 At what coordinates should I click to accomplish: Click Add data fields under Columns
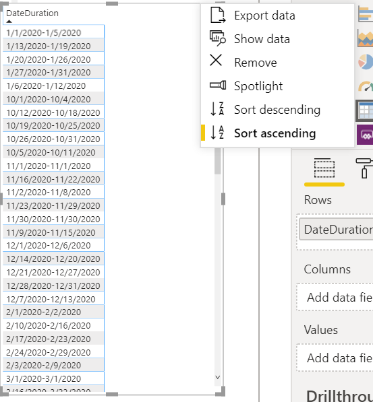coord(335,298)
